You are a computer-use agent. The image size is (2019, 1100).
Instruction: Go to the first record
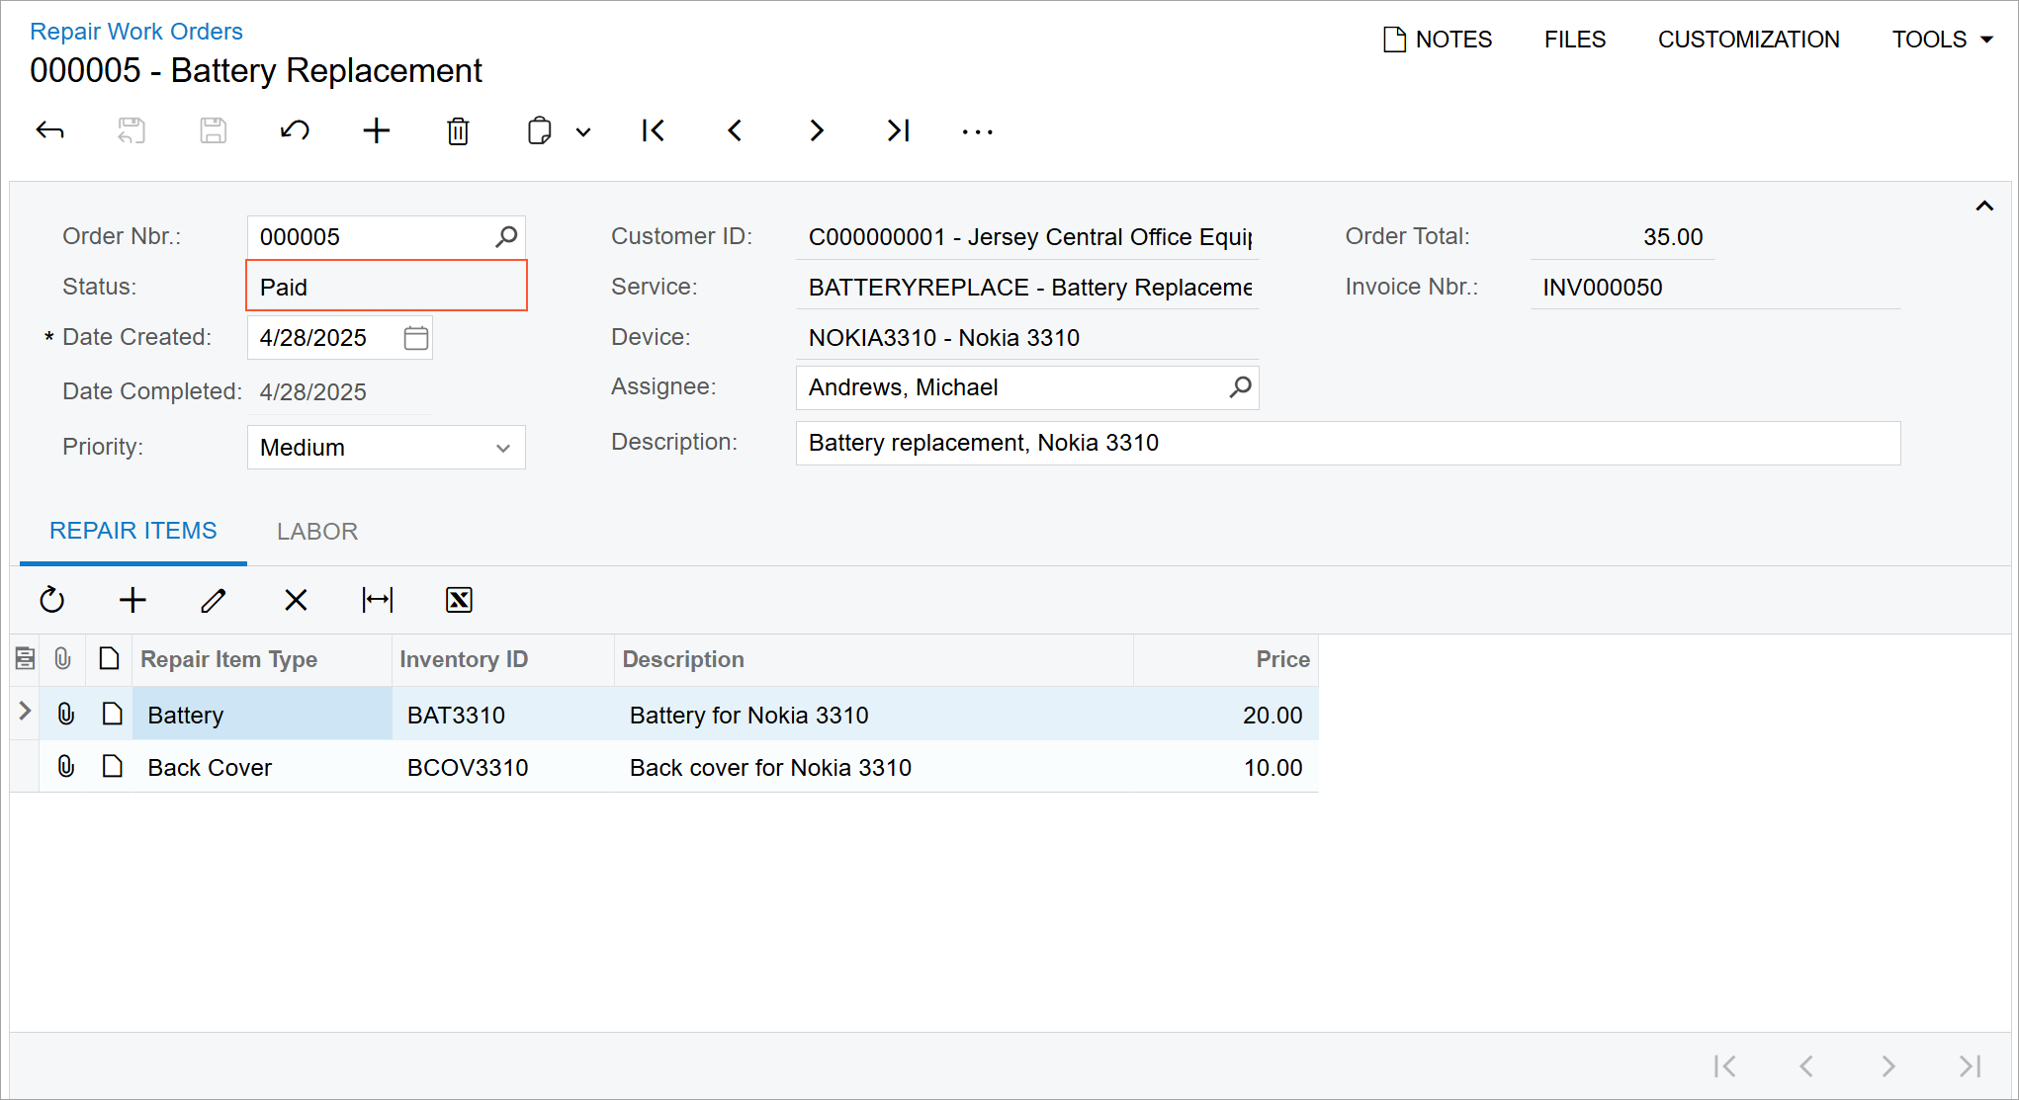pos(653,130)
